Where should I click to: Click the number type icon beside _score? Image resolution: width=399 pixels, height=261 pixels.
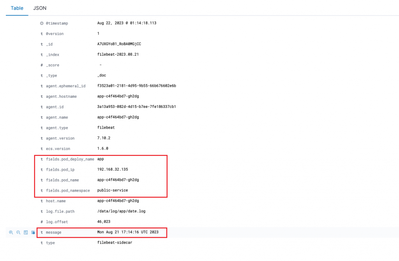coord(42,65)
